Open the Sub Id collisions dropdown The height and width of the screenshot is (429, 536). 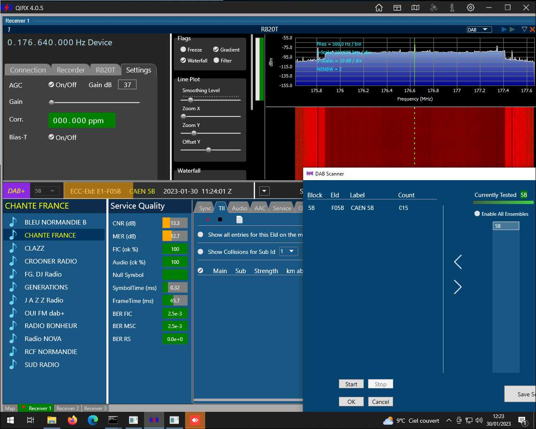point(289,251)
